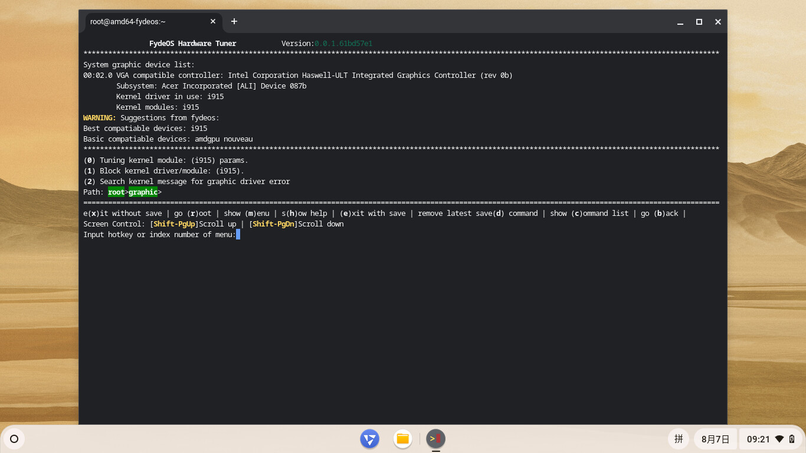Minimize the terminal window
This screenshot has height=453, width=806.
point(680,22)
